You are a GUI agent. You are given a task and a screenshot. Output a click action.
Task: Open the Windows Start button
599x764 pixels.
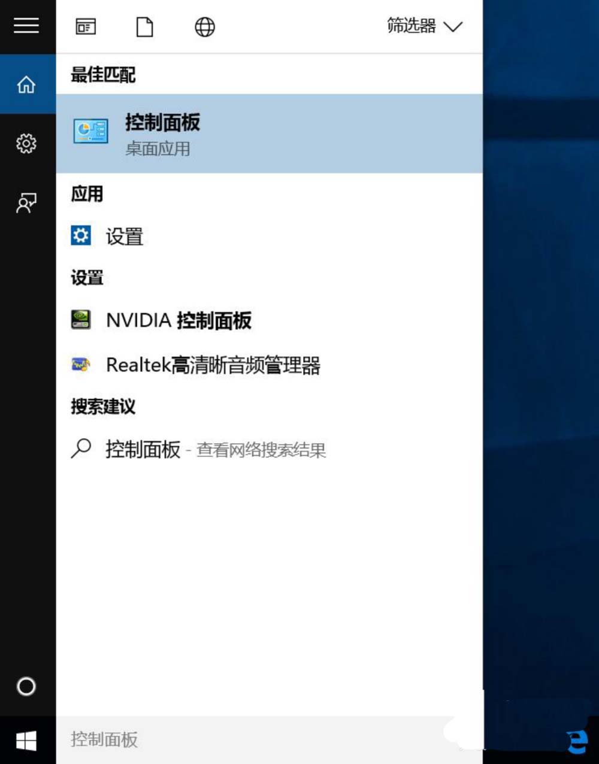pyautogui.click(x=26, y=741)
